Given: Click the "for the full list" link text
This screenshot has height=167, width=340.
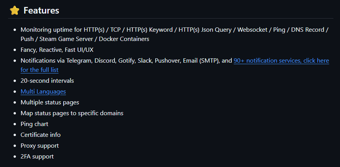Looking at the screenshot, I should 40,70.
